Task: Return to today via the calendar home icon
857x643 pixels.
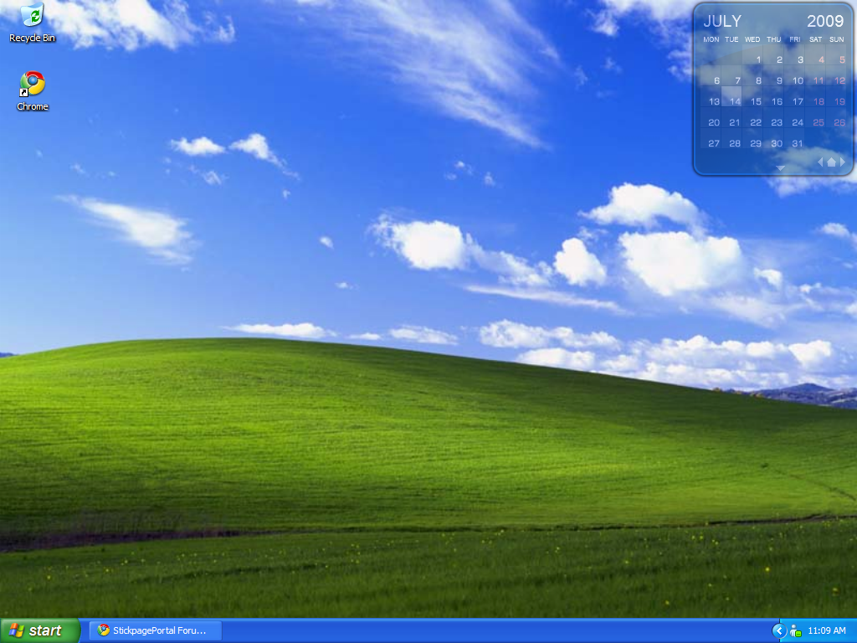Action: pyautogui.click(x=831, y=162)
